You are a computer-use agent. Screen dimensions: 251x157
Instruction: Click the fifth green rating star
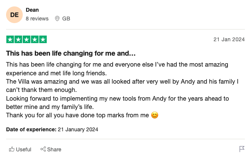point(43,39)
